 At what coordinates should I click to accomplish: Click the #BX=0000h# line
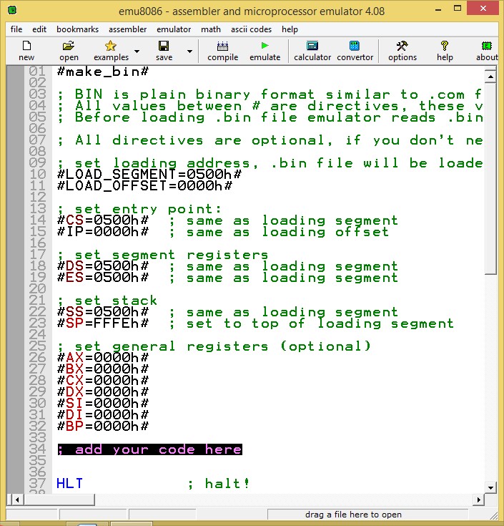[x=102, y=369]
